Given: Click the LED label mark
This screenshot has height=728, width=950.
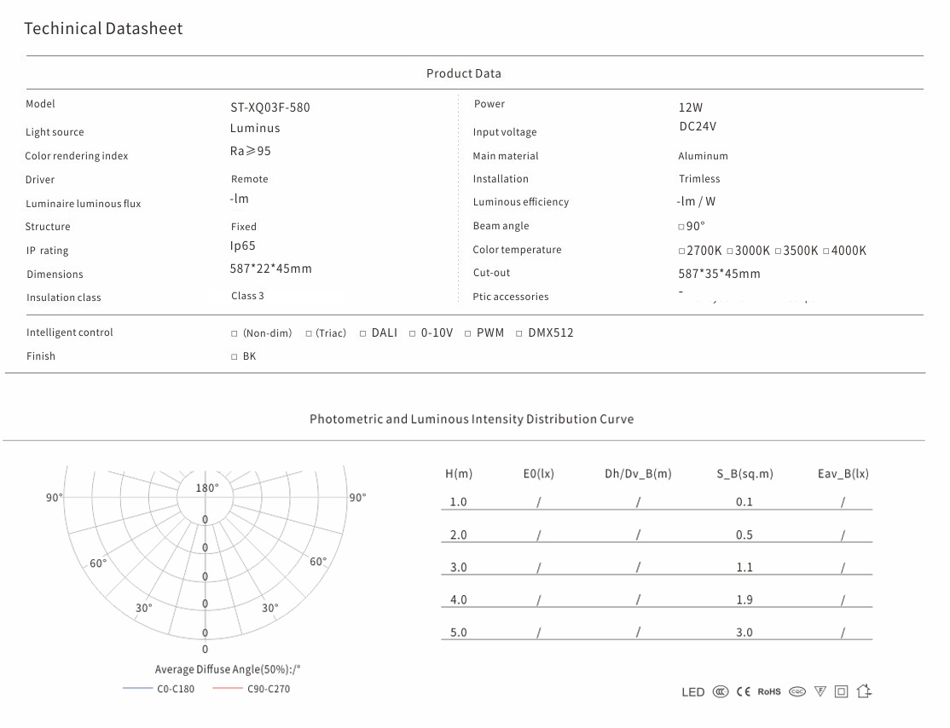Looking at the screenshot, I should pyautogui.click(x=693, y=692).
